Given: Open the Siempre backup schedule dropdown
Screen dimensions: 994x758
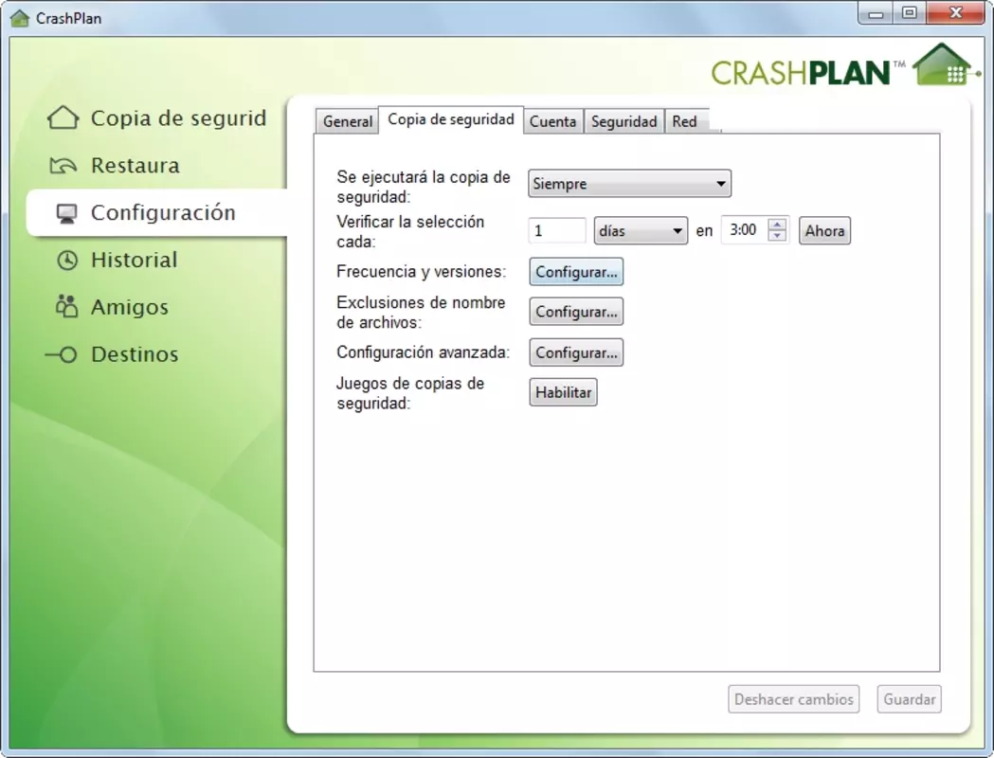Looking at the screenshot, I should [629, 184].
